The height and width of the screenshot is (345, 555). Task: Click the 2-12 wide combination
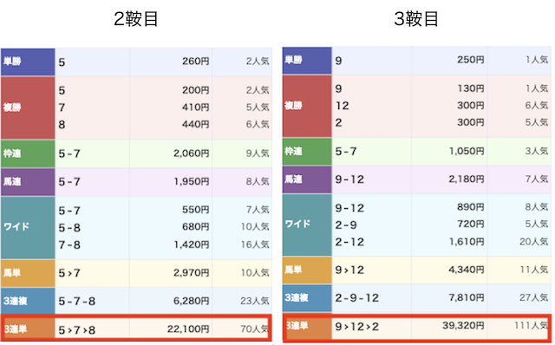(x=349, y=242)
